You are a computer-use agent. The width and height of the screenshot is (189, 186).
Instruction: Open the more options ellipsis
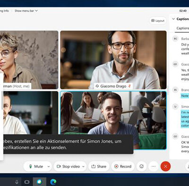[154, 166]
